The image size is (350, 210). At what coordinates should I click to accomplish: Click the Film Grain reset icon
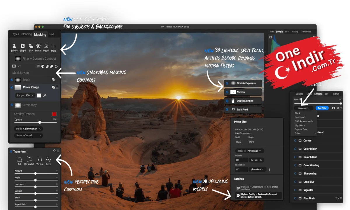(x=336, y=198)
